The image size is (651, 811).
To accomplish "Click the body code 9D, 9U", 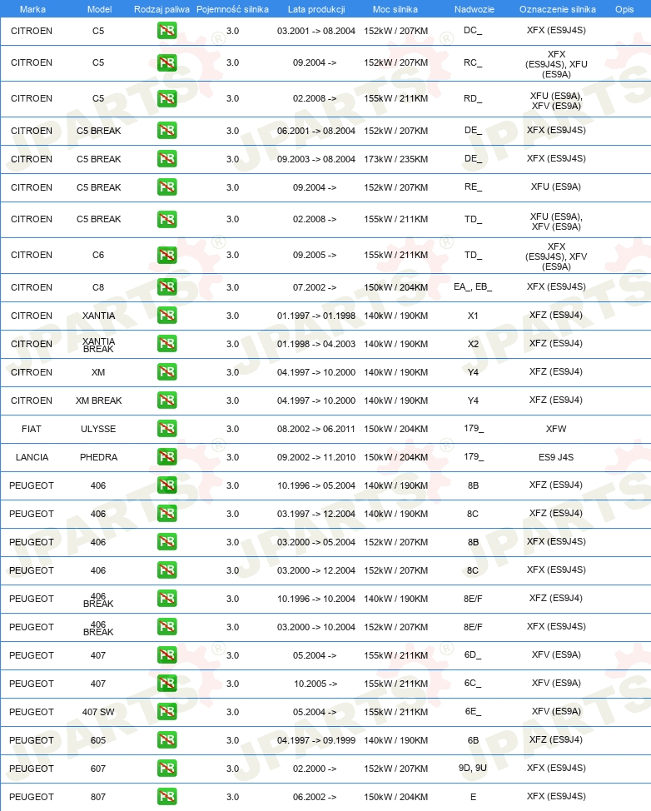I will (473, 768).
